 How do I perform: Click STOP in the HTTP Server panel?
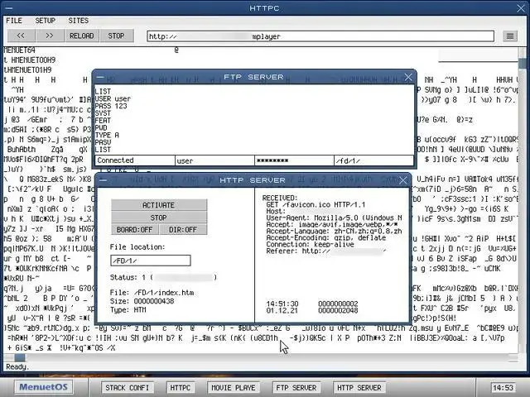pyautogui.click(x=158, y=218)
